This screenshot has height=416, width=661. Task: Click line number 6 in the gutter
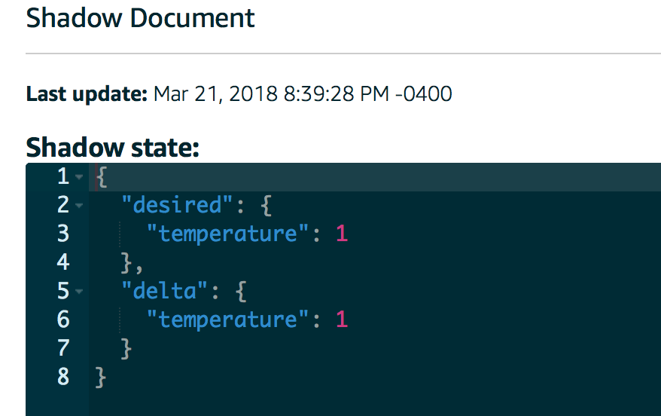coord(63,320)
